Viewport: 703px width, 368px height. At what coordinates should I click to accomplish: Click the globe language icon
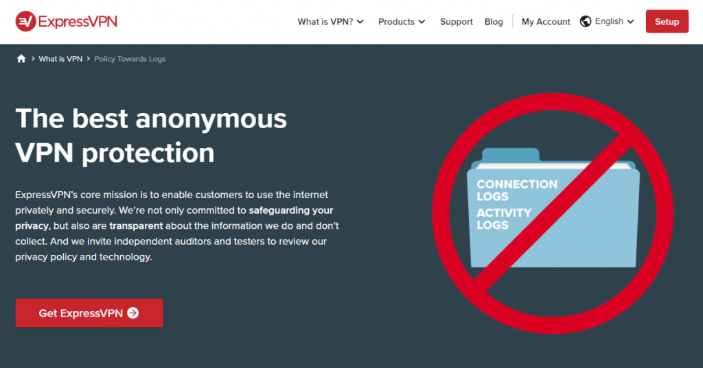point(585,21)
